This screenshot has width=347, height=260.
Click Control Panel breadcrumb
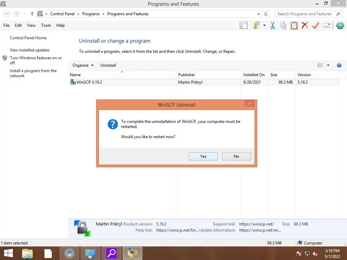pyautogui.click(x=62, y=14)
